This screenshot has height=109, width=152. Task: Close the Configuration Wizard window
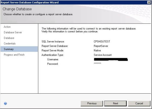coord(149,2)
